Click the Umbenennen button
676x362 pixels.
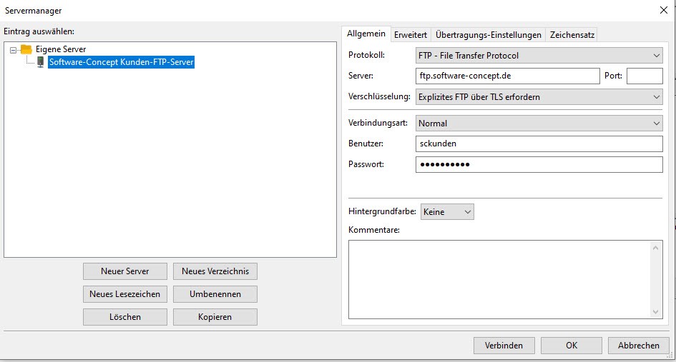click(x=215, y=294)
